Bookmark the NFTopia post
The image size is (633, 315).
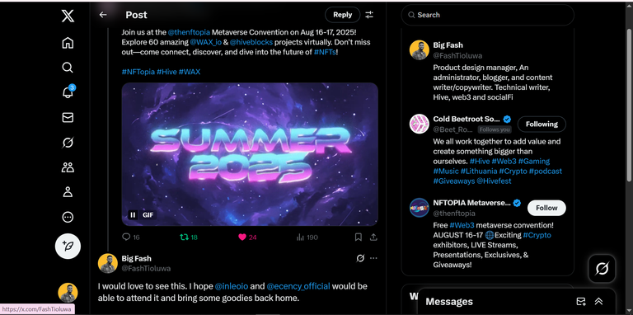coord(358,237)
